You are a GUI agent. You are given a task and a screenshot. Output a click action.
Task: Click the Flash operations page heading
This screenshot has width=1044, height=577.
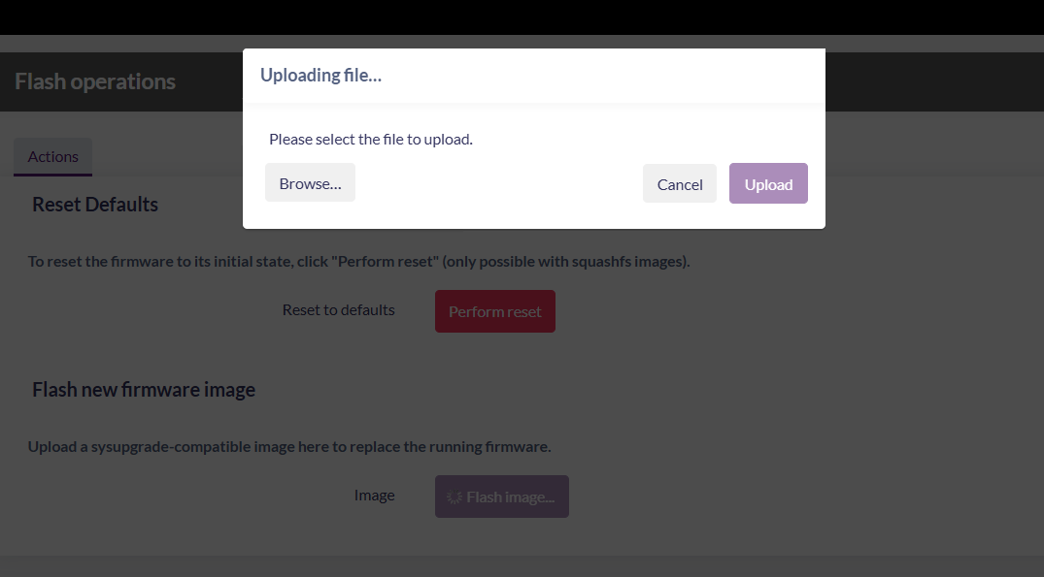coord(95,81)
